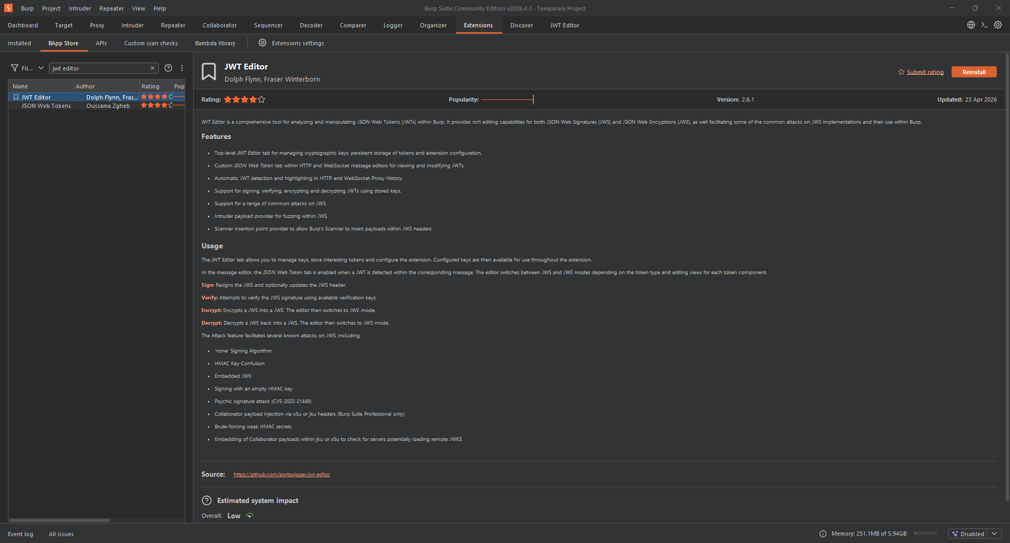
Task: Click the help icon beside the search field
Action: [168, 68]
